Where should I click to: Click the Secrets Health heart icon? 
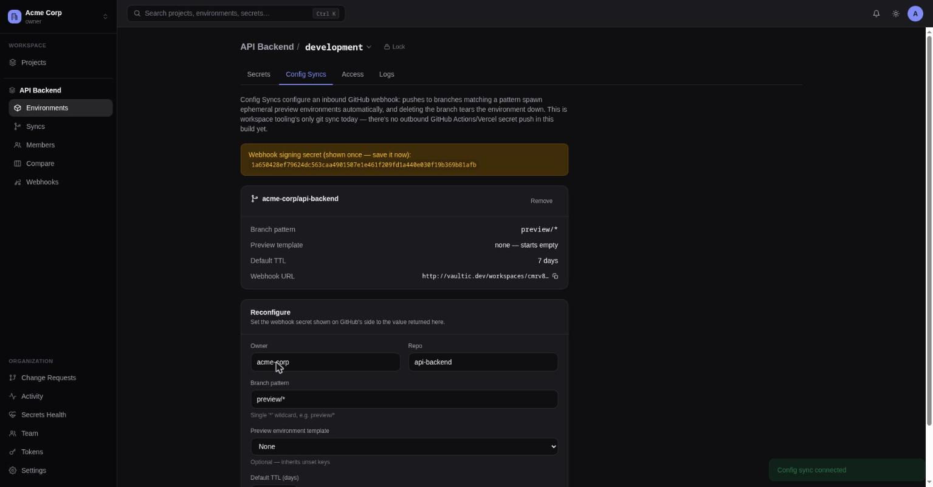[13, 415]
